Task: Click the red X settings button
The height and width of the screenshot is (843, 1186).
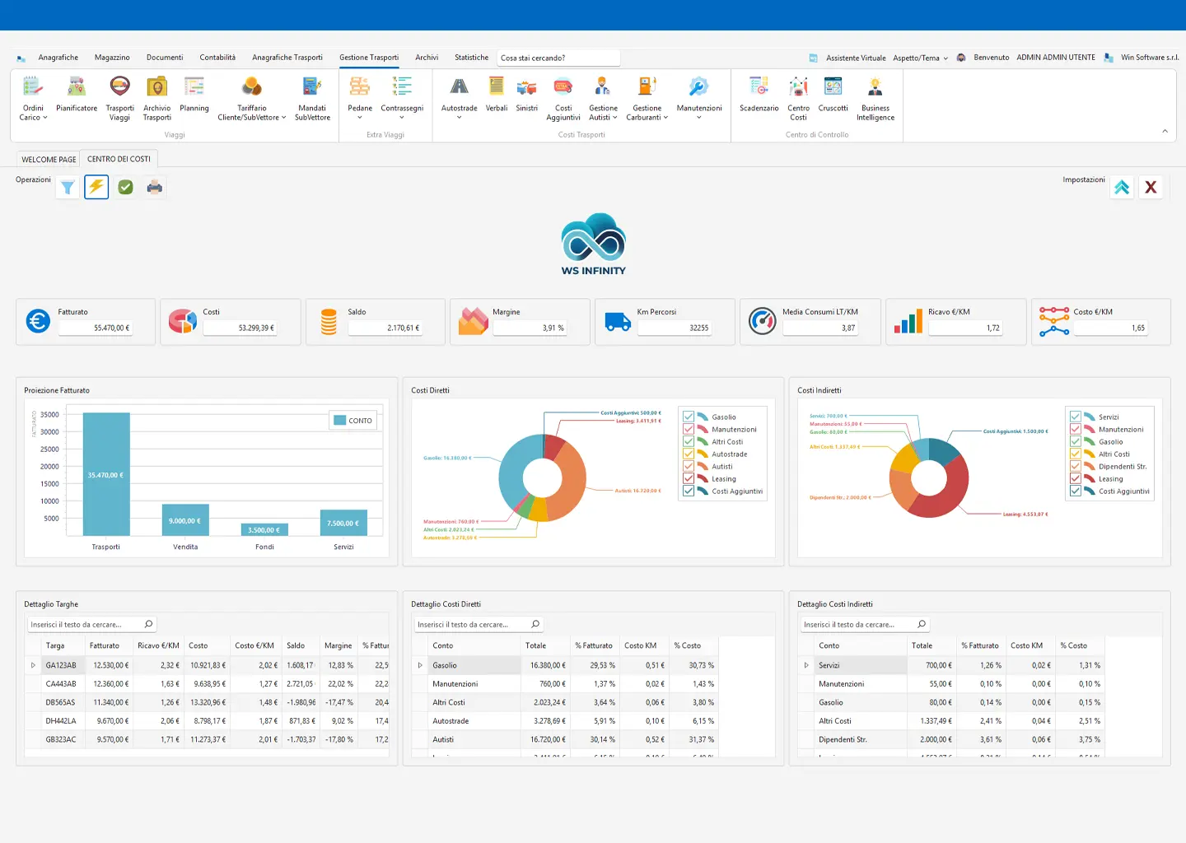Action: 1151,188
